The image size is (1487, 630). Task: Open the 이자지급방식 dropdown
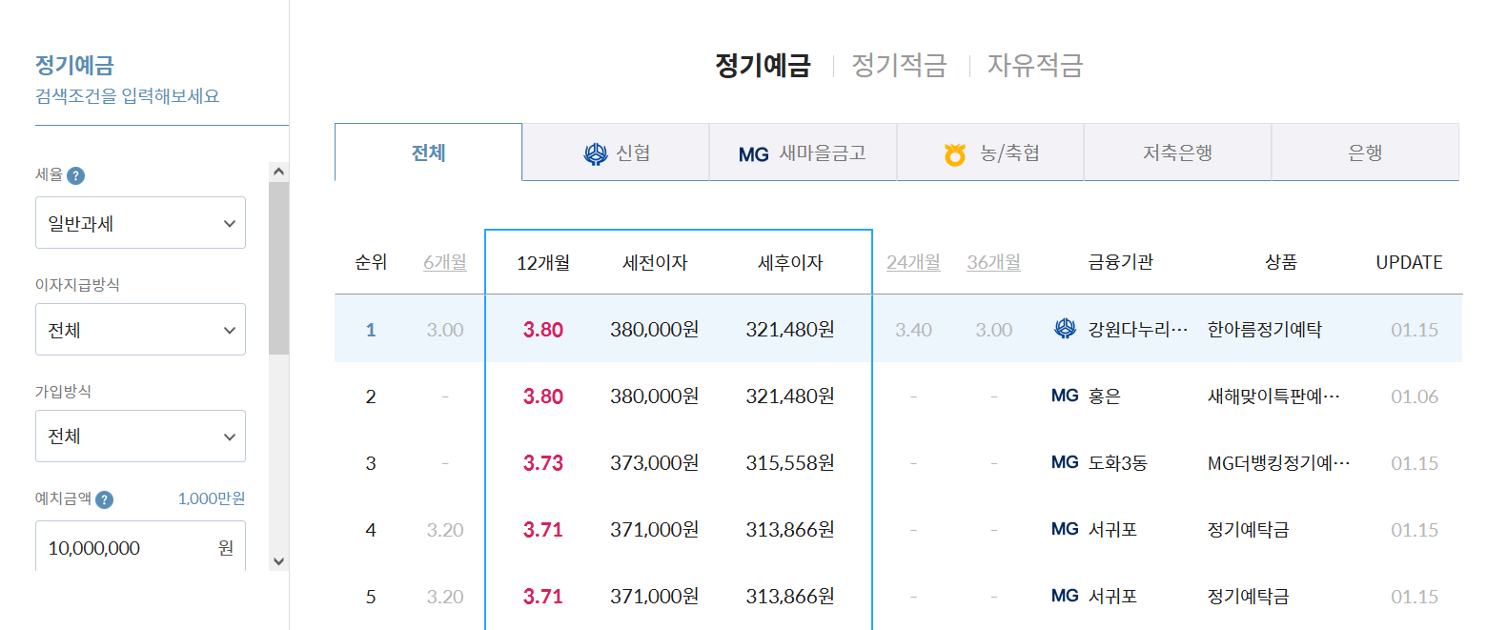(140, 330)
